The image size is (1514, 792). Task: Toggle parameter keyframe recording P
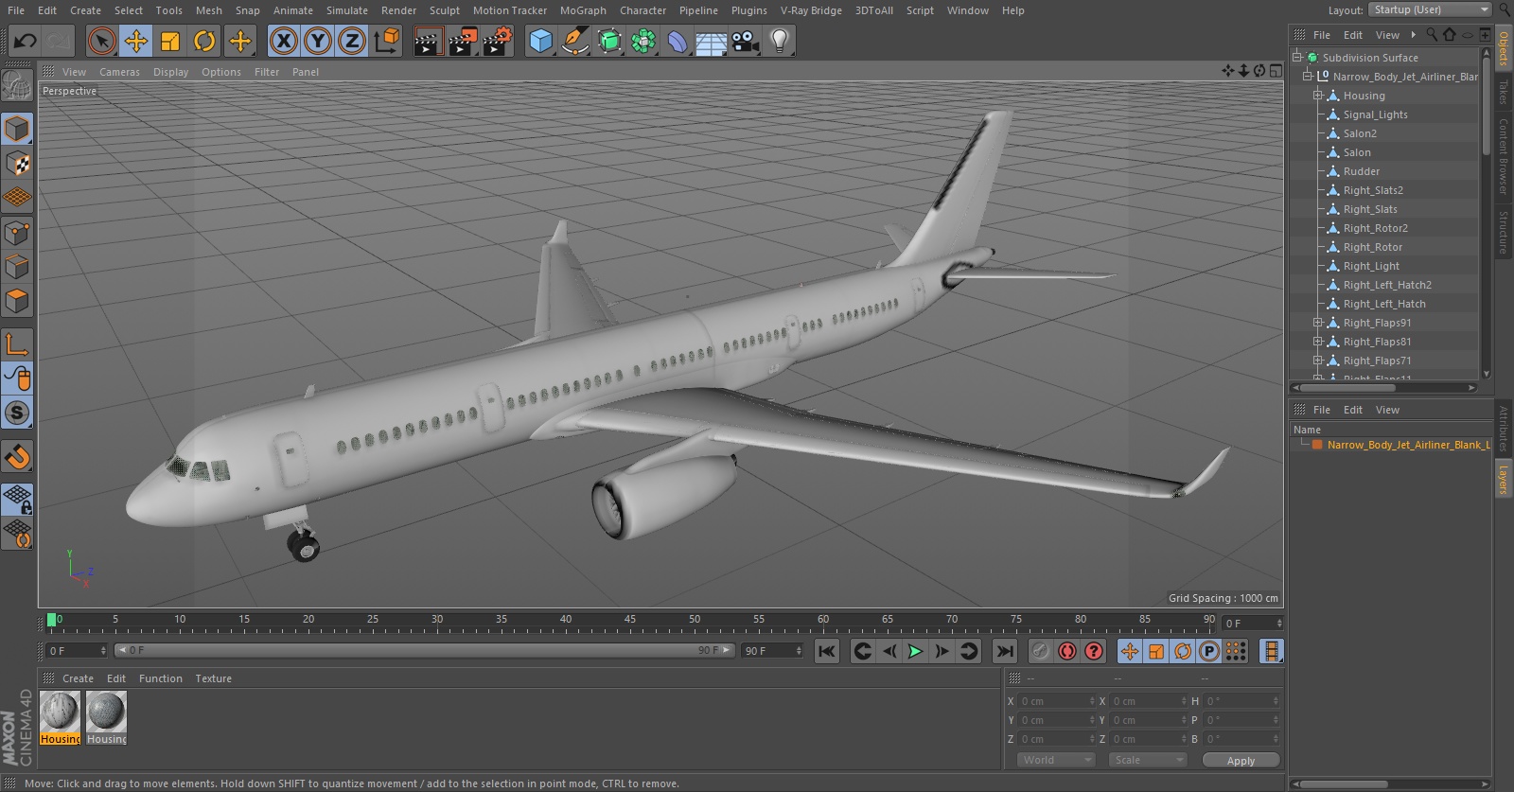[x=1209, y=651]
